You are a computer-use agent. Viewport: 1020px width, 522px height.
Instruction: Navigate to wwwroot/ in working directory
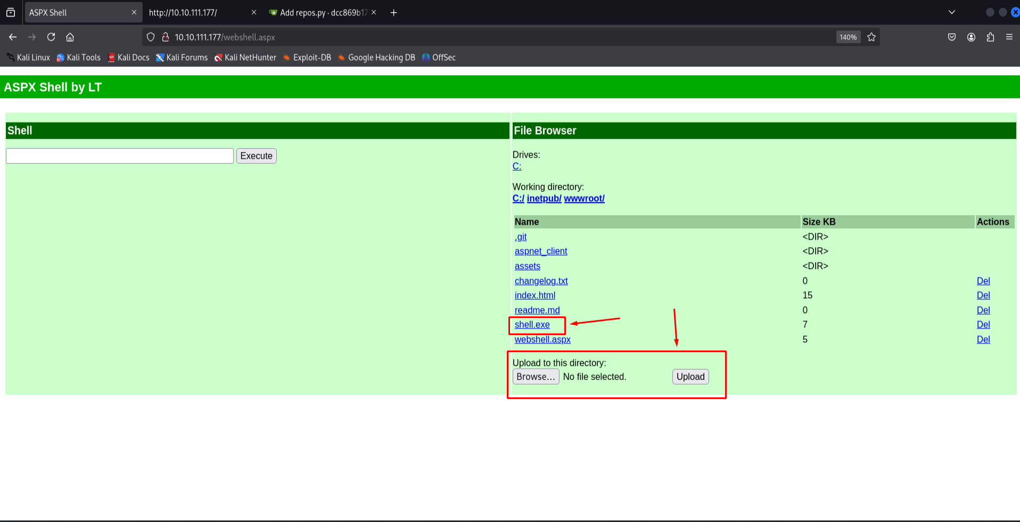(585, 198)
